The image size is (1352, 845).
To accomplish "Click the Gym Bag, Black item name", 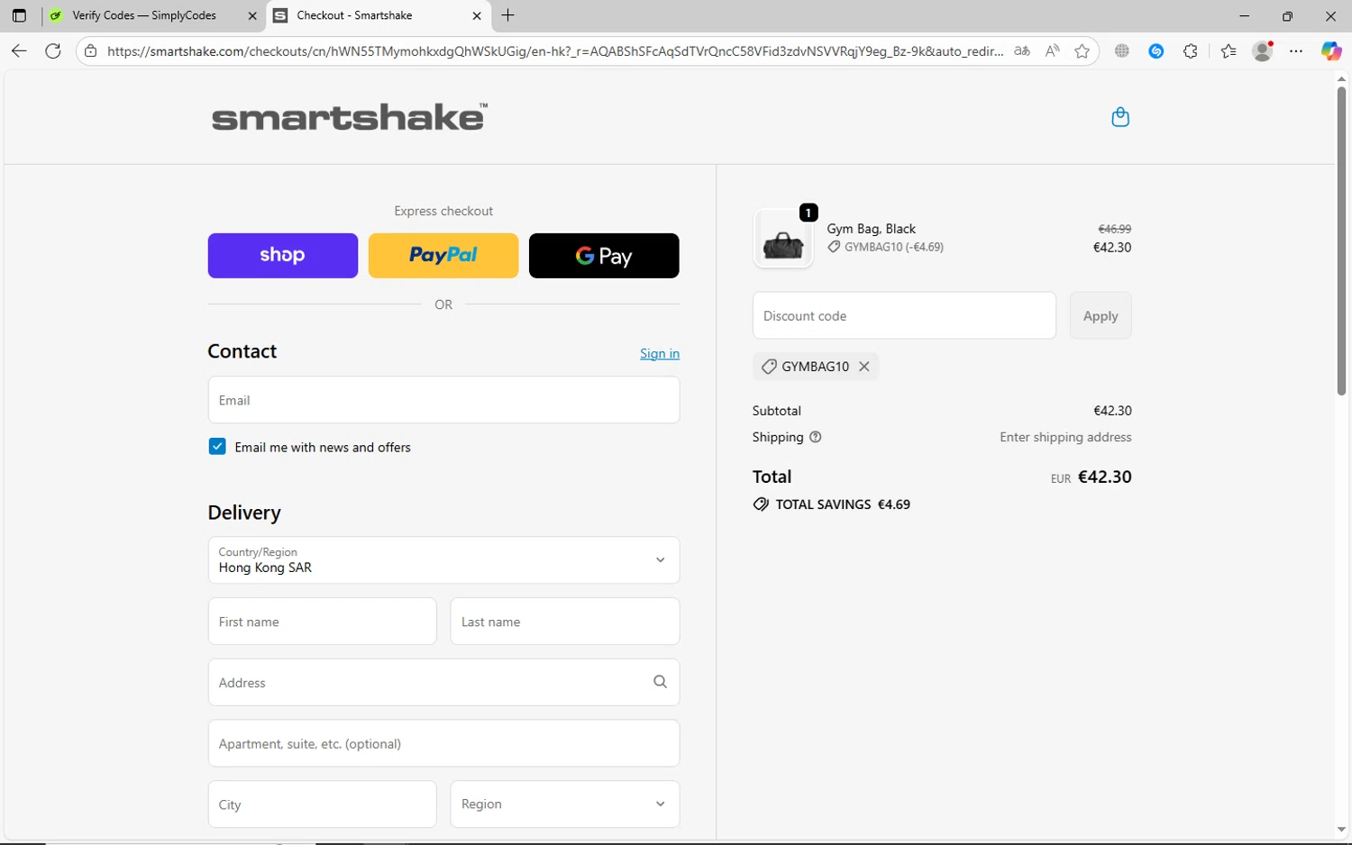I will (871, 229).
